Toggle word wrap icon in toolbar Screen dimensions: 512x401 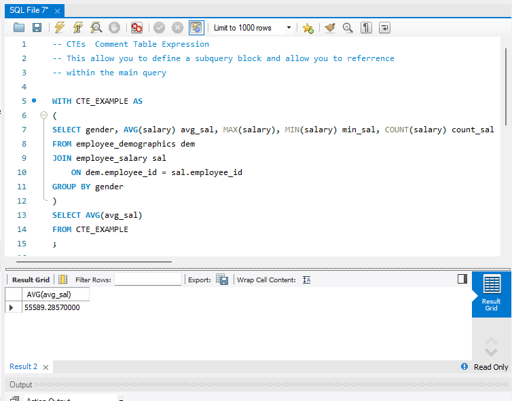tap(384, 28)
